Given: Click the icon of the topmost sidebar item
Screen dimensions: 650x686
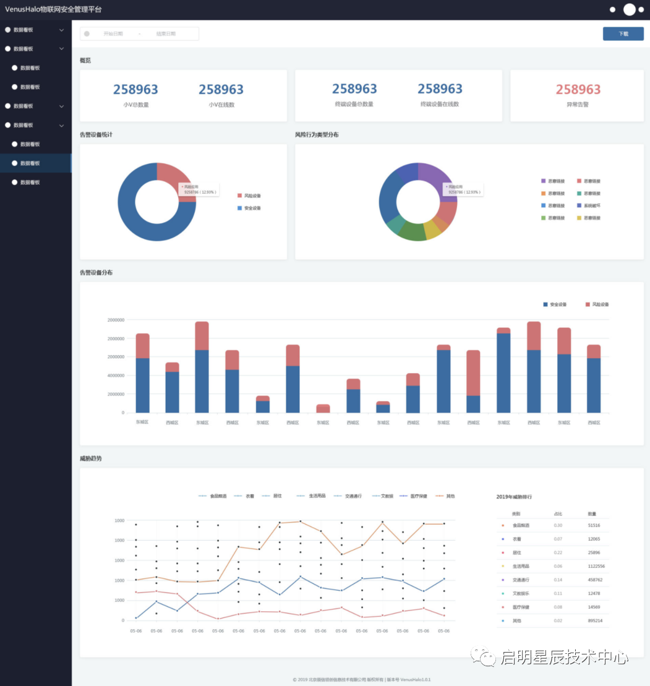Looking at the screenshot, I should coord(8,29).
